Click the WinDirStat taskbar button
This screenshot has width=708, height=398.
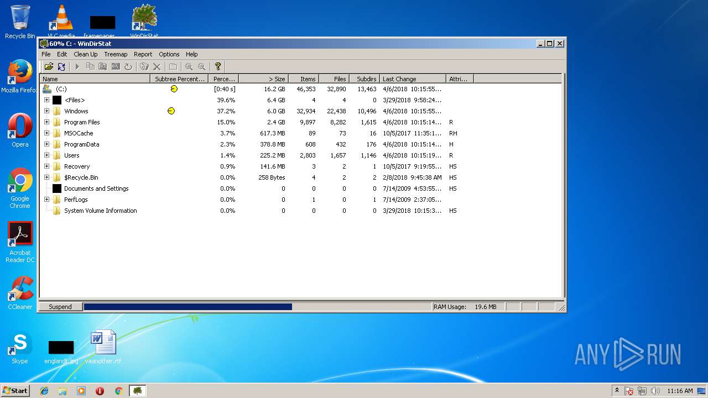pyautogui.click(x=138, y=391)
